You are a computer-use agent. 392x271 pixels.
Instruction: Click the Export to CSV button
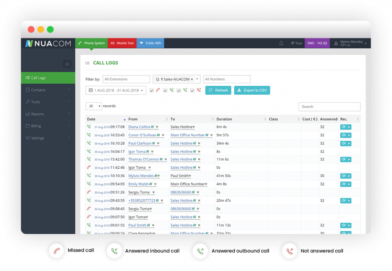coord(252,90)
